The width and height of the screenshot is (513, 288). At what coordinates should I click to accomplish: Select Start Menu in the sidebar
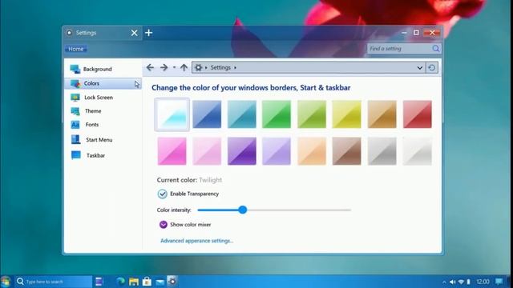[103, 139]
